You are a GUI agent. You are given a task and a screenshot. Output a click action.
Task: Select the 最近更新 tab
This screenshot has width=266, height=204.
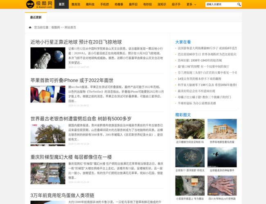36,17
